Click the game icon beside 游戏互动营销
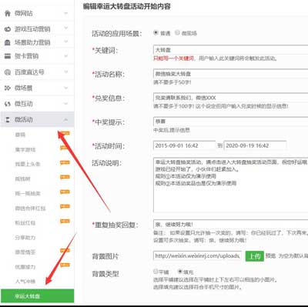 coord(8,29)
